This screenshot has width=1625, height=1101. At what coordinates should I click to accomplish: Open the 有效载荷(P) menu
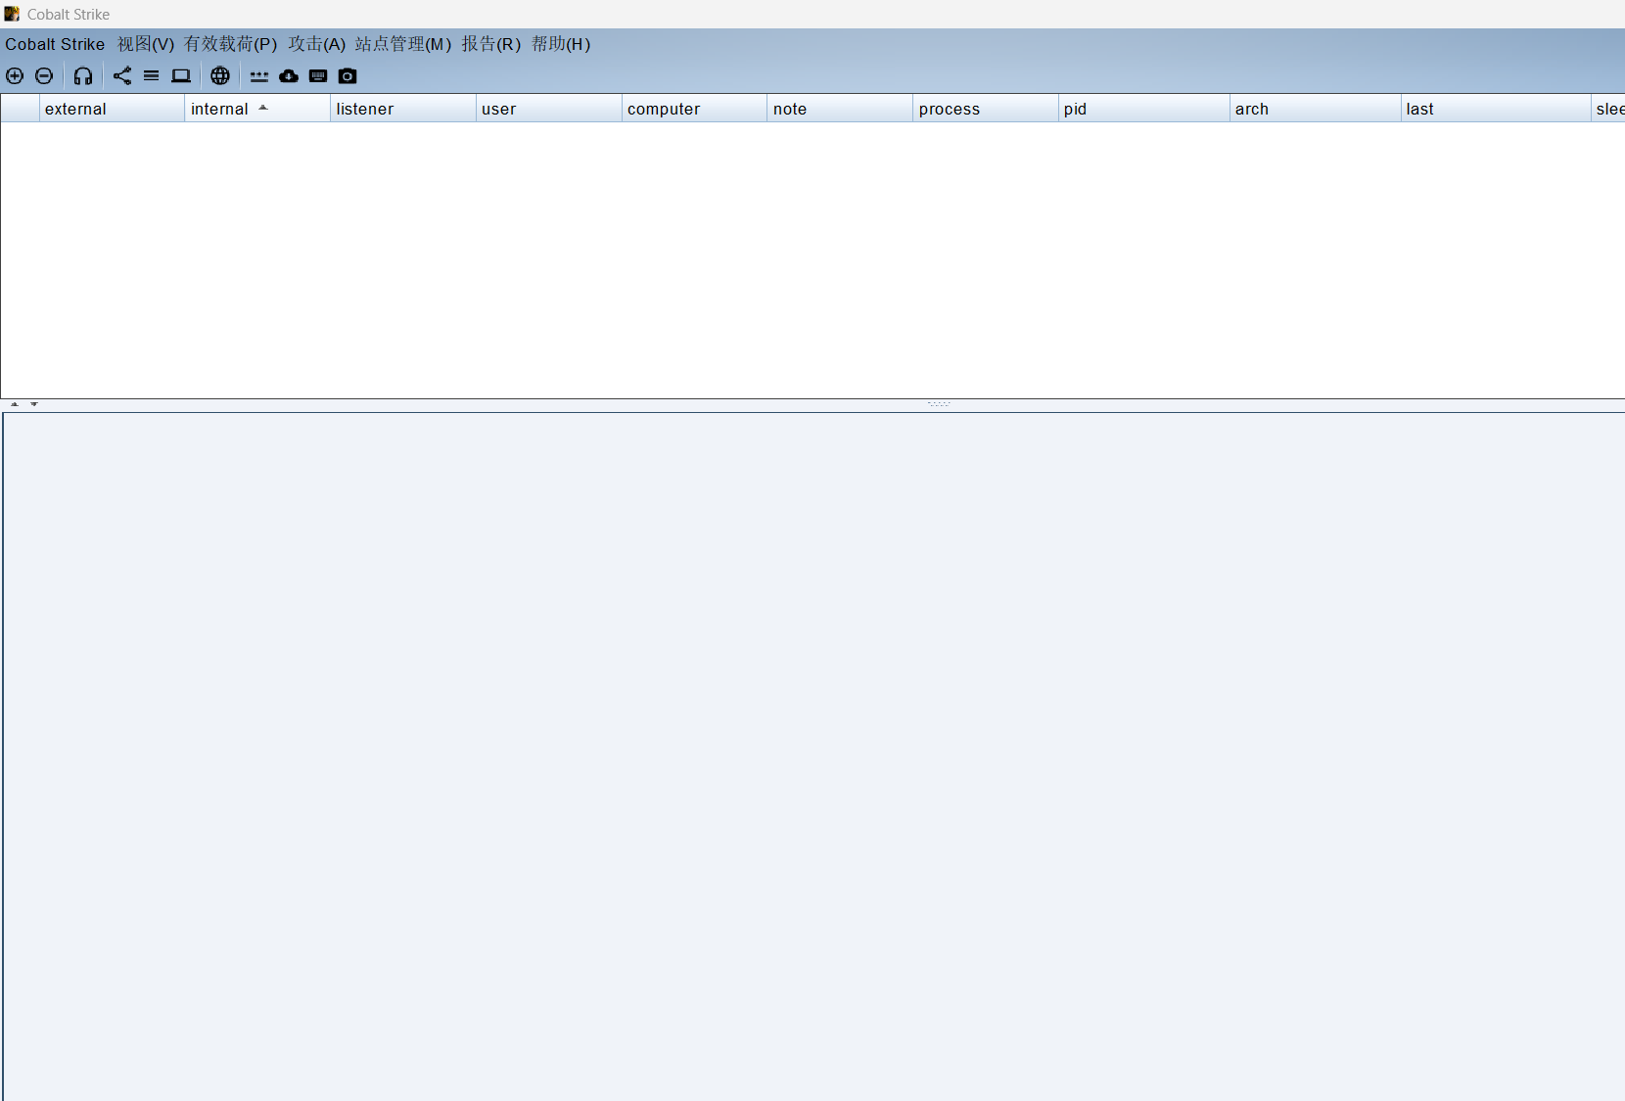point(231,44)
